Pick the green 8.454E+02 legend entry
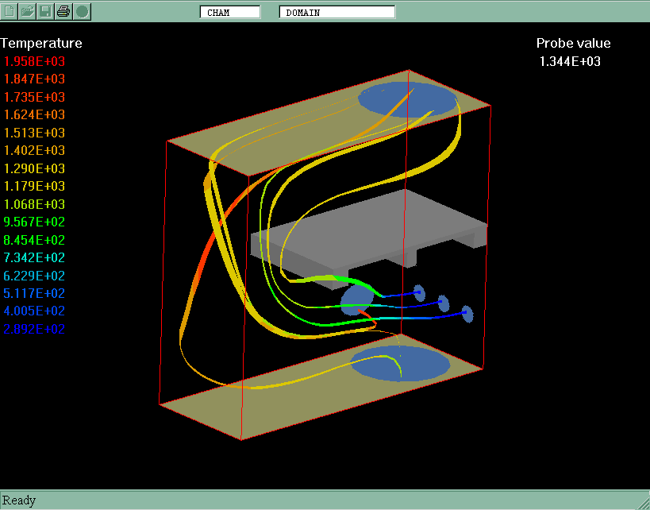650x510 pixels. [34, 240]
